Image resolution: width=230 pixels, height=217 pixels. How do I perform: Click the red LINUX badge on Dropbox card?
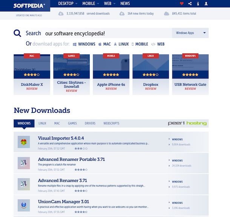click(x=151, y=56)
